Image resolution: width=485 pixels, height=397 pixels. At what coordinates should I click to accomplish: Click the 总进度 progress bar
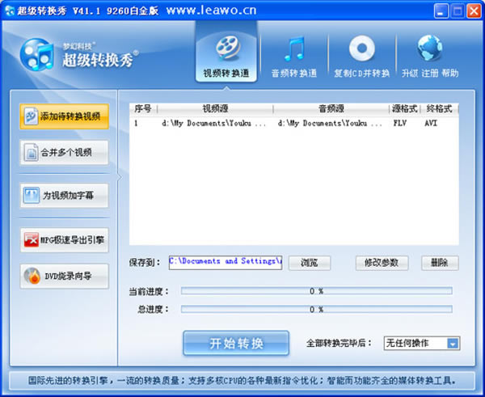316,309
